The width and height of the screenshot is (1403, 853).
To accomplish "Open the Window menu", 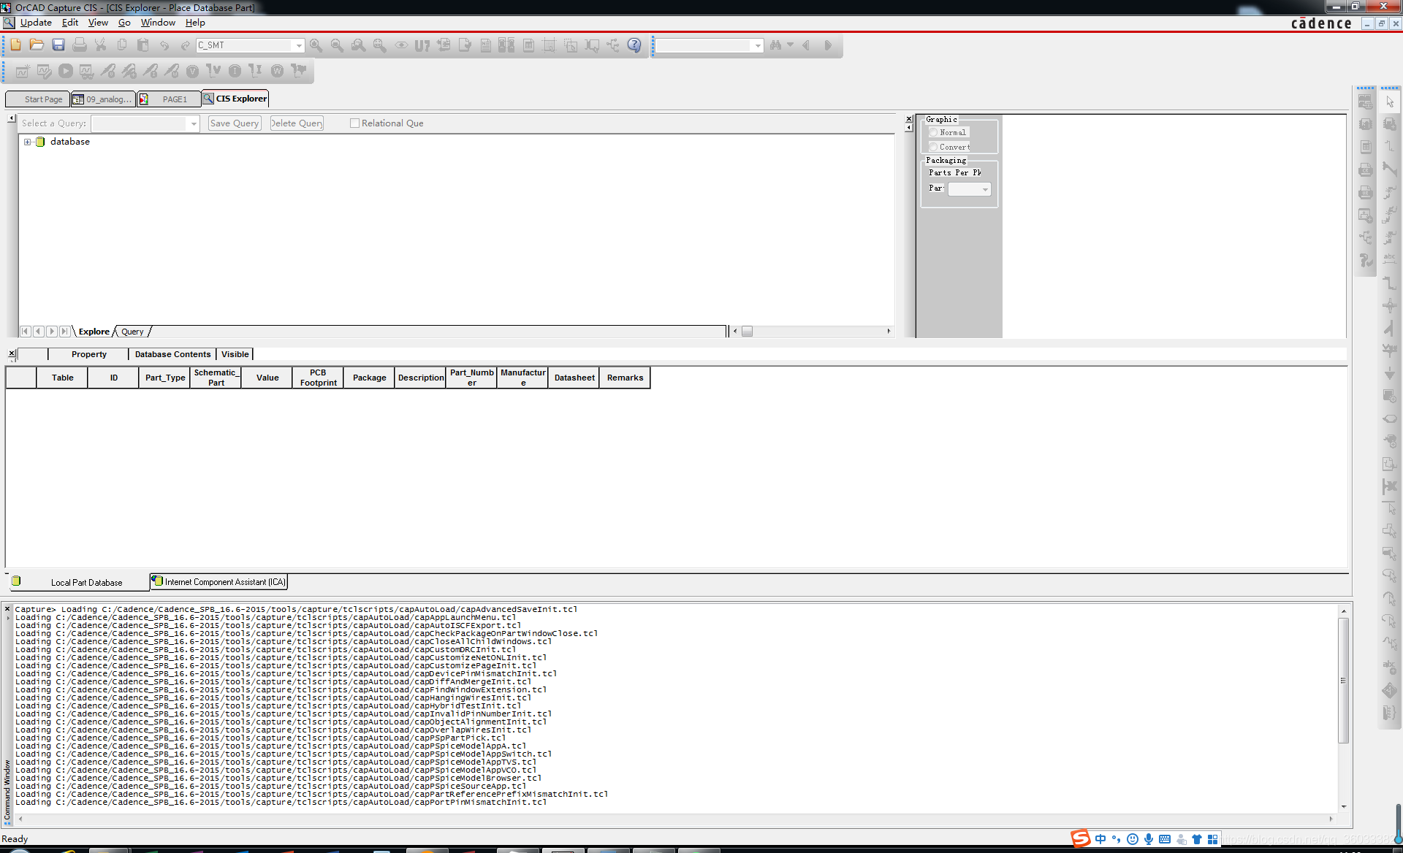I will [158, 23].
